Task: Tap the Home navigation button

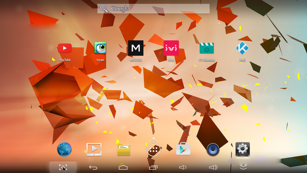Action: [123, 167]
